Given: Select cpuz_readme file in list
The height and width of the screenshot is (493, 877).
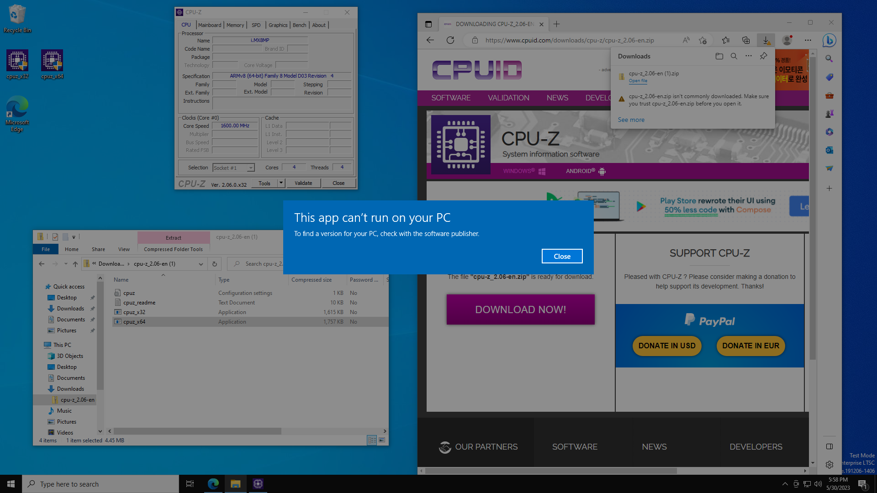Looking at the screenshot, I should coord(139,303).
